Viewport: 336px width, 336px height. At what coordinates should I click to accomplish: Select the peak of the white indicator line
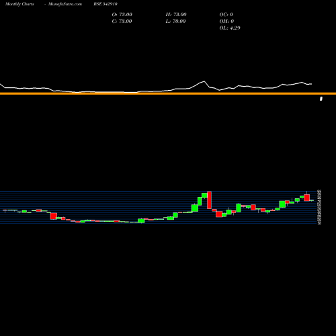pos(204,81)
